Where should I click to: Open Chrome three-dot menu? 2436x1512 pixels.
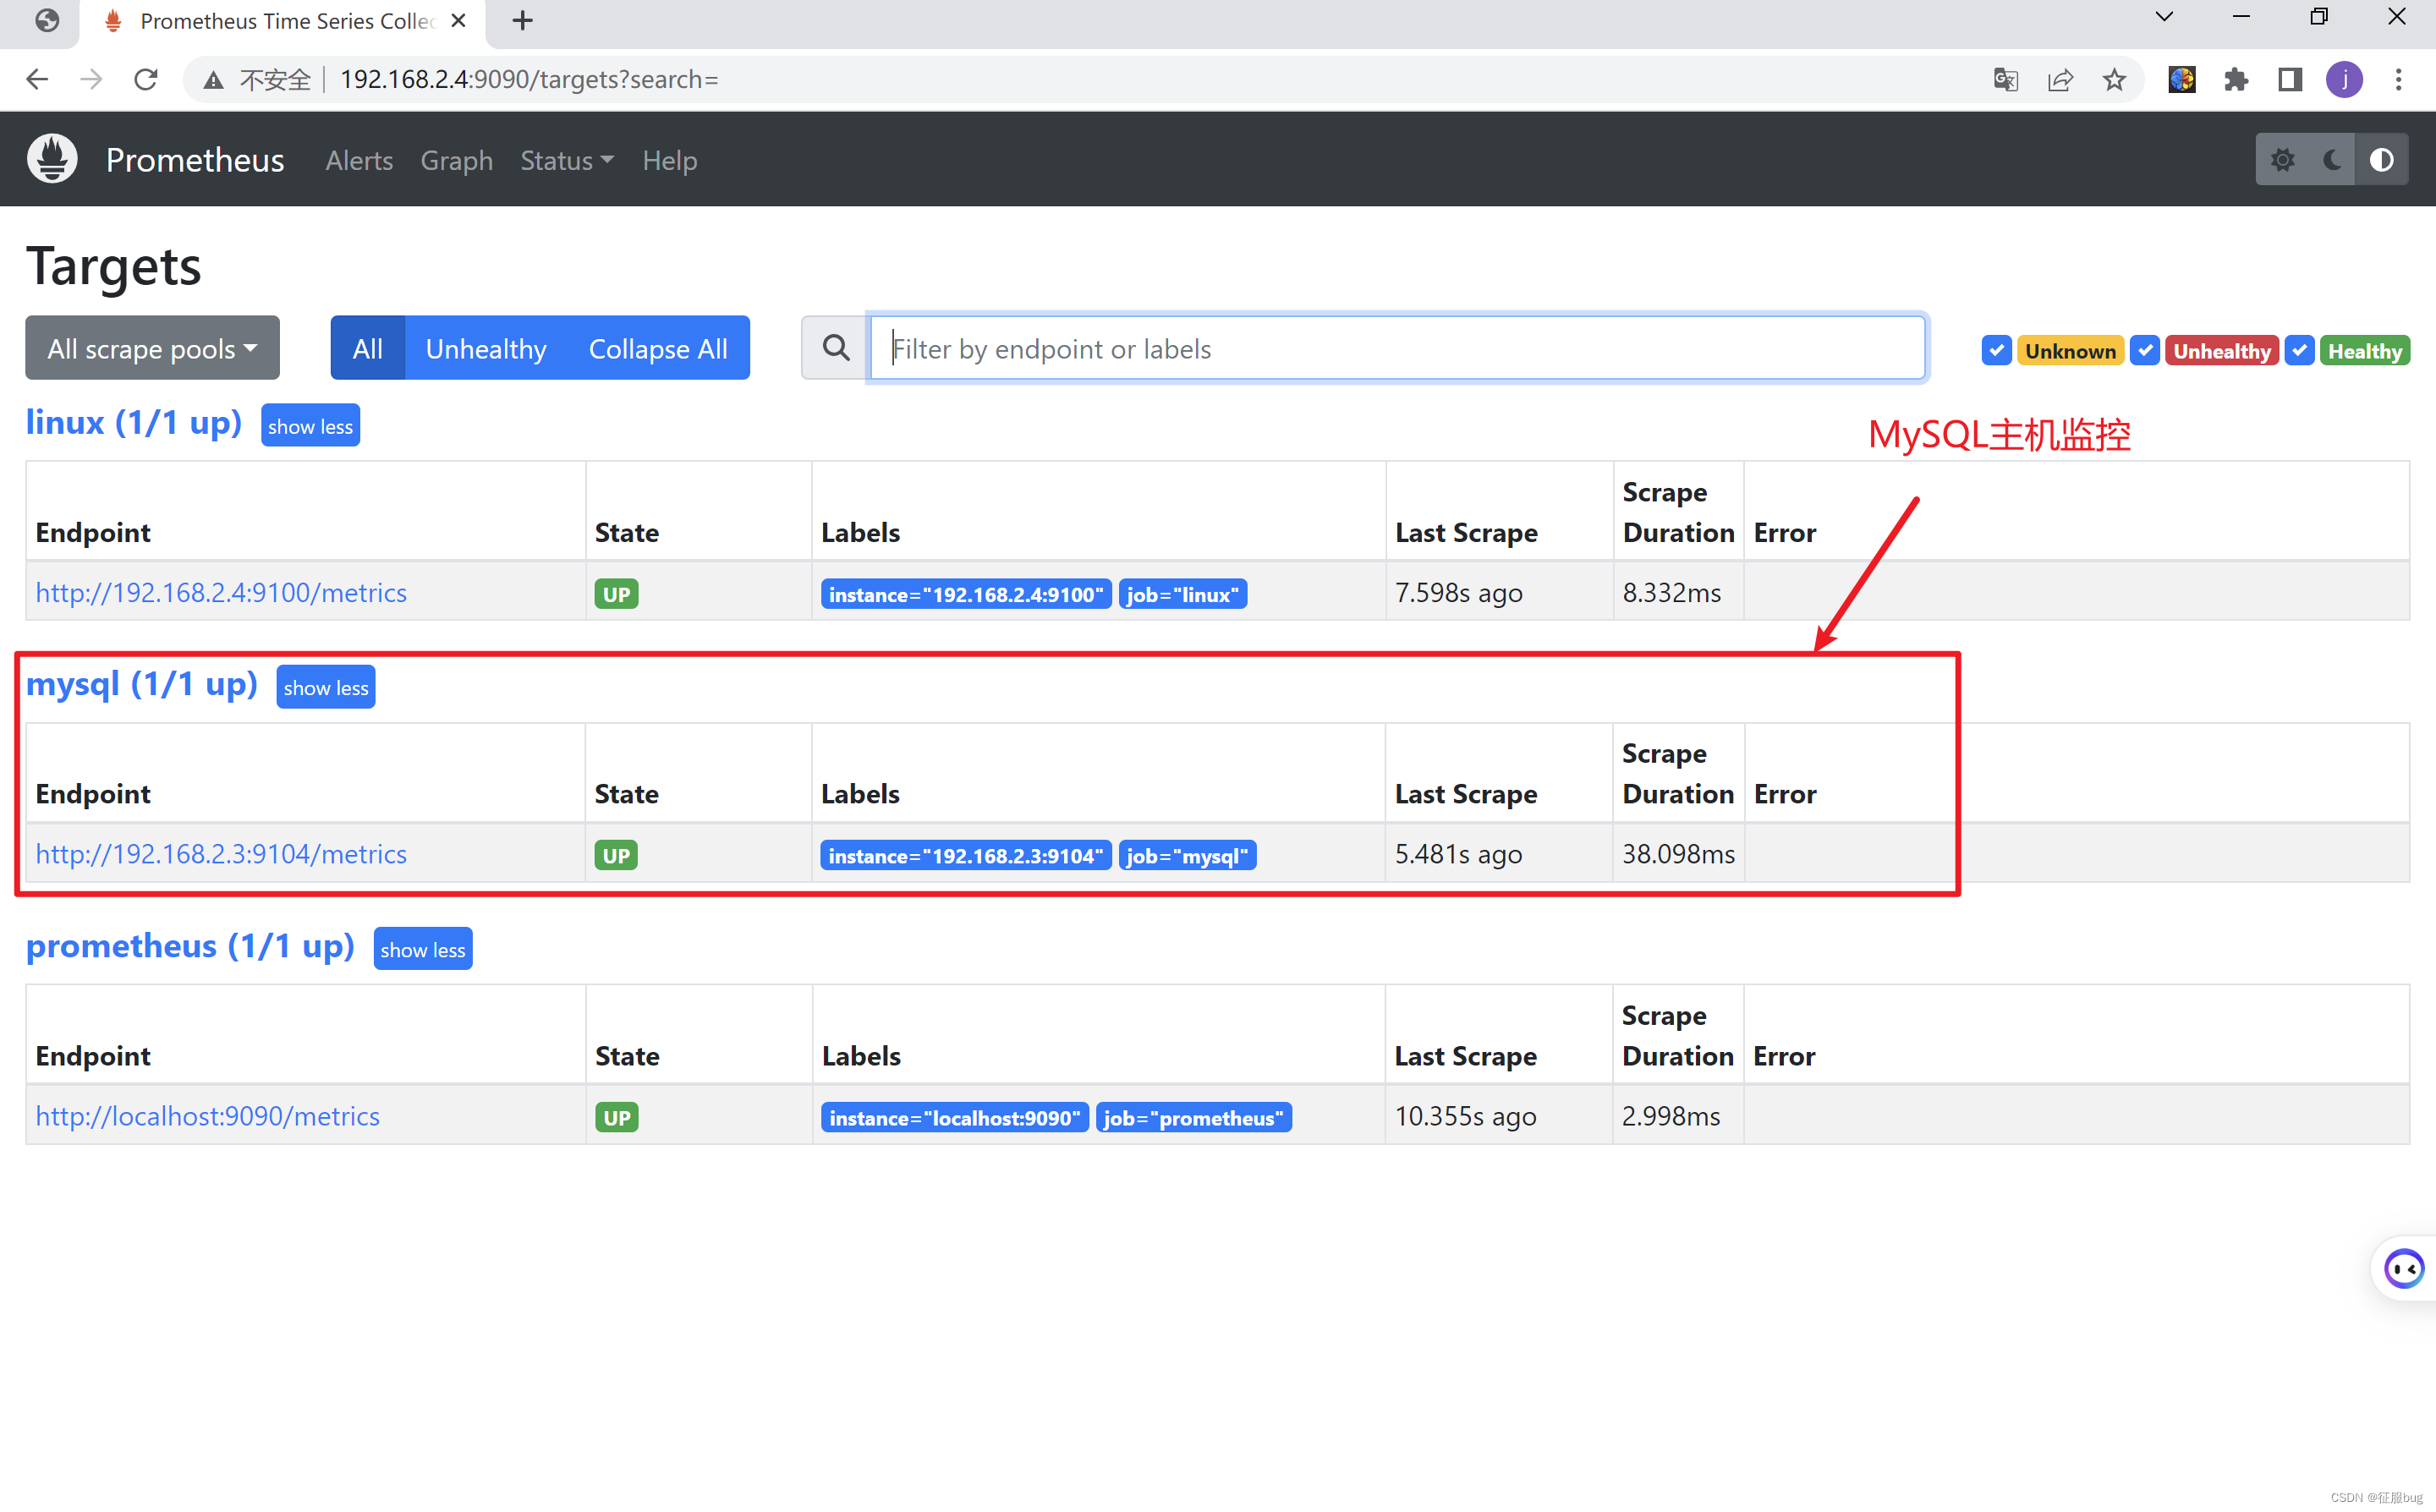[2398, 79]
